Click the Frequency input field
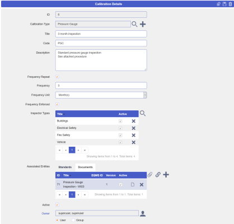234x224 pixels. point(101,86)
